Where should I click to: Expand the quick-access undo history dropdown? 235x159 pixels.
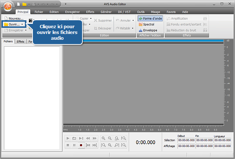point(47,4)
